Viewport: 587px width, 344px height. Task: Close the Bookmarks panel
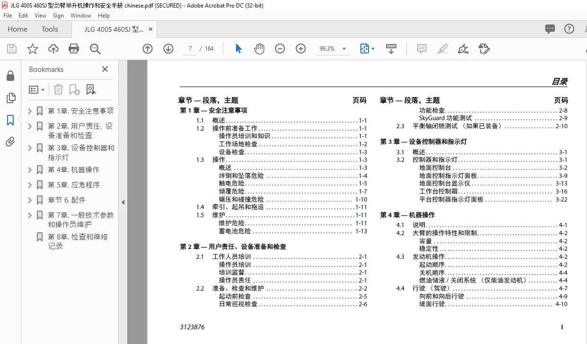point(105,69)
